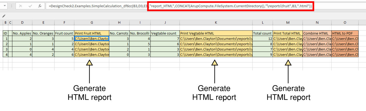The image size is (366, 111).
Task: Select column K header
Action: pyautogui.click(x=216, y=22)
